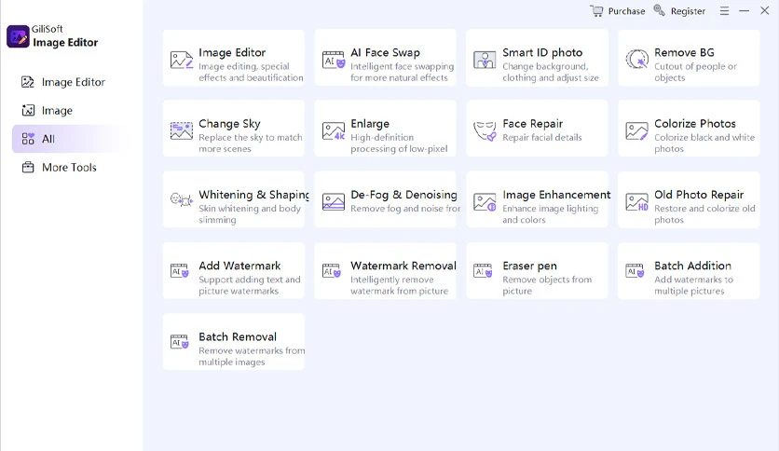Screen dimensions: 779x451
Task: Click the Face Repair mask icon
Action: click(485, 131)
